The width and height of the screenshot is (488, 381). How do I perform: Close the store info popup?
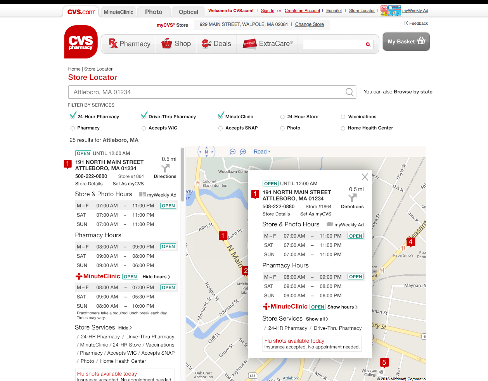pyautogui.click(x=365, y=177)
